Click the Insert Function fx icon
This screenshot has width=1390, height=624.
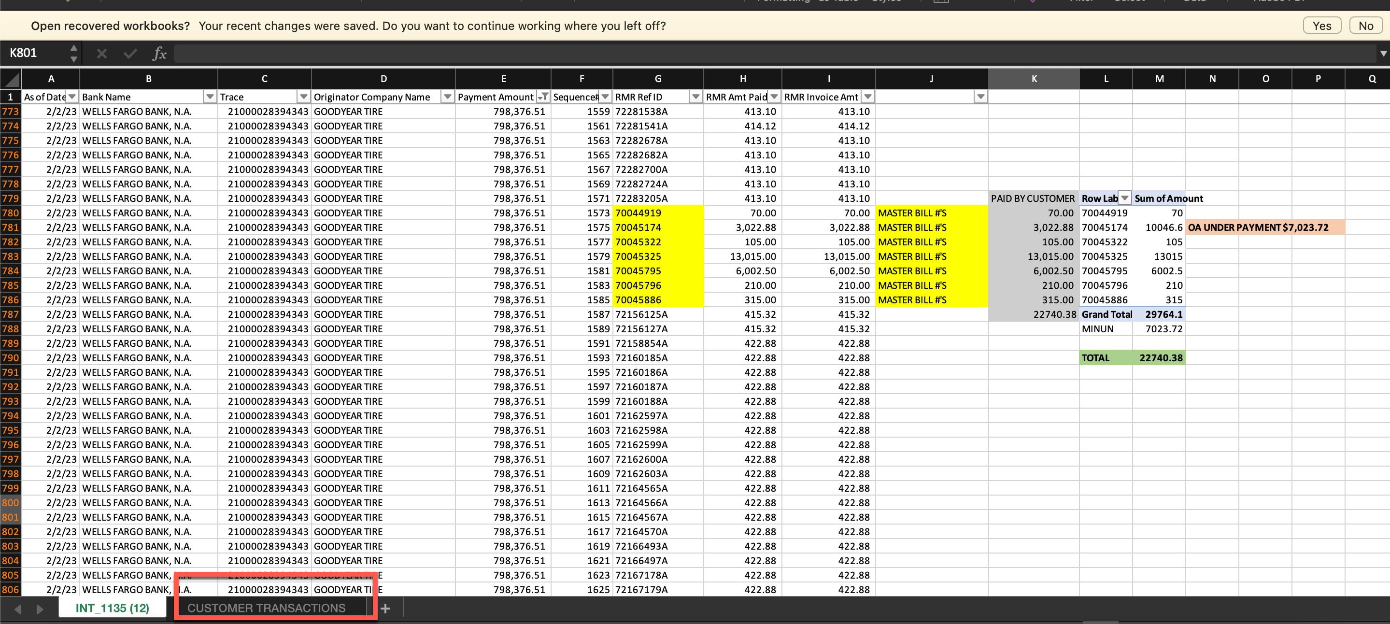[159, 54]
